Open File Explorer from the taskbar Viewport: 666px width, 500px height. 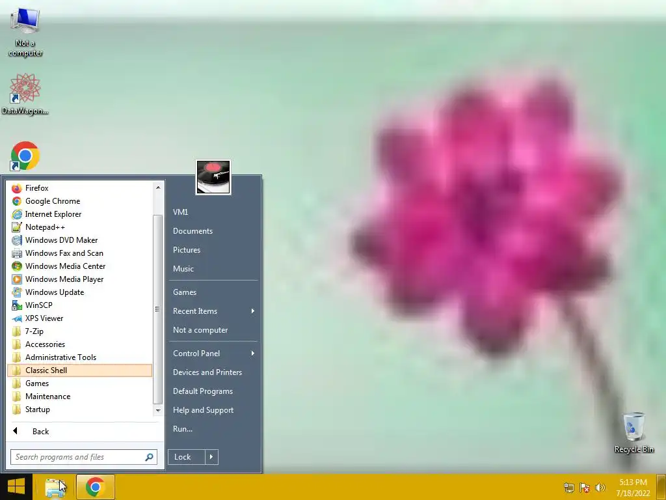click(55, 487)
